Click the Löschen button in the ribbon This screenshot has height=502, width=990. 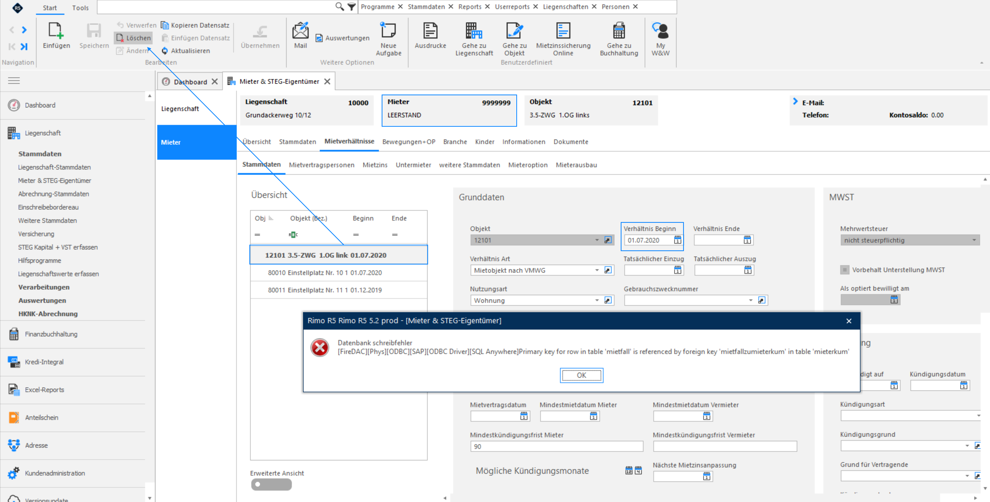tap(133, 38)
